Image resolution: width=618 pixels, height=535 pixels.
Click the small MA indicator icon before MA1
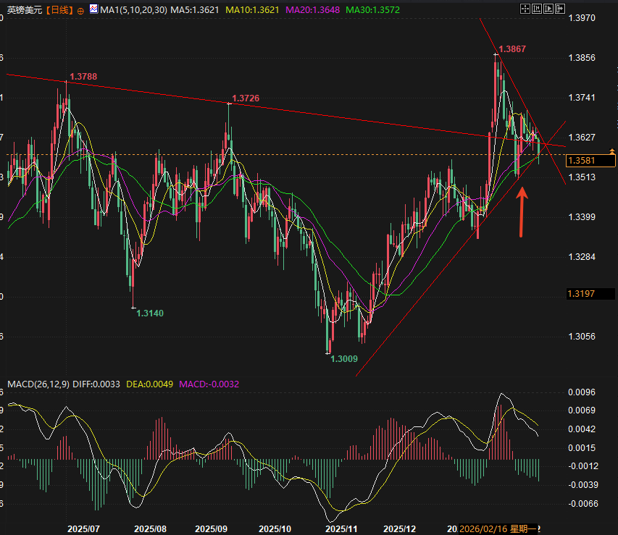click(x=93, y=11)
